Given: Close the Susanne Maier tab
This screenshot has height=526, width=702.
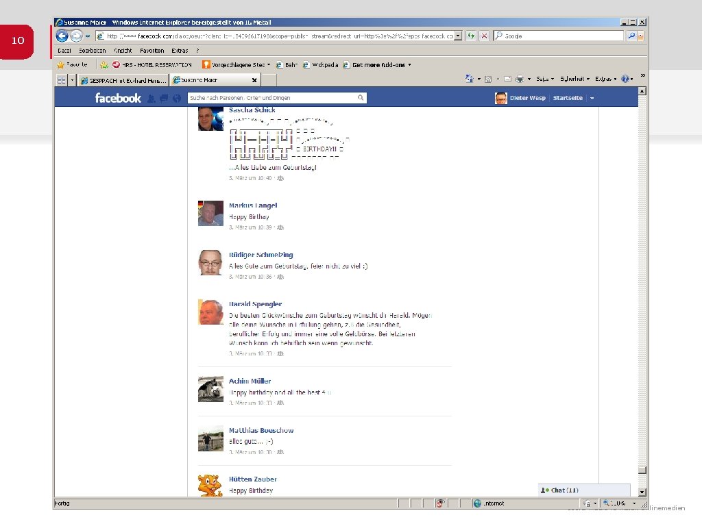Looking at the screenshot, I should (254, 80).
